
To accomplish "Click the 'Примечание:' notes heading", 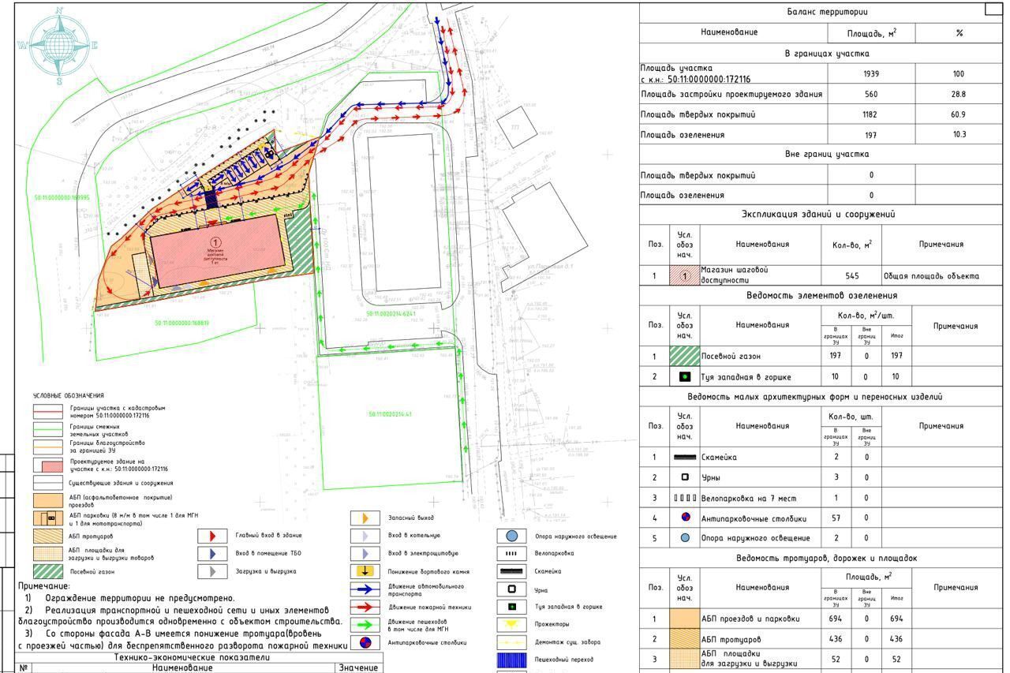I will coord(43,586).
